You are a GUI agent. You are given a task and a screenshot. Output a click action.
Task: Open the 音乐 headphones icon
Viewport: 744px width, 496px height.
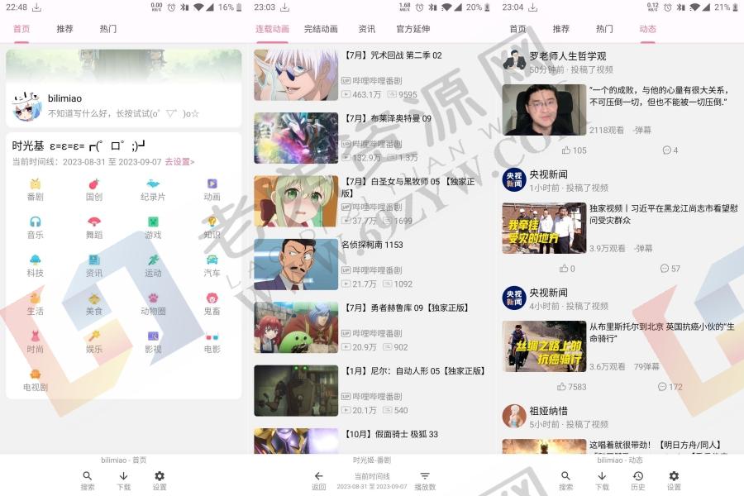35,222
